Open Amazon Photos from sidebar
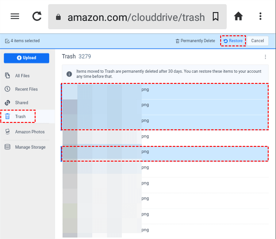The width and height of the screenshot is (276, 239). 29,132
